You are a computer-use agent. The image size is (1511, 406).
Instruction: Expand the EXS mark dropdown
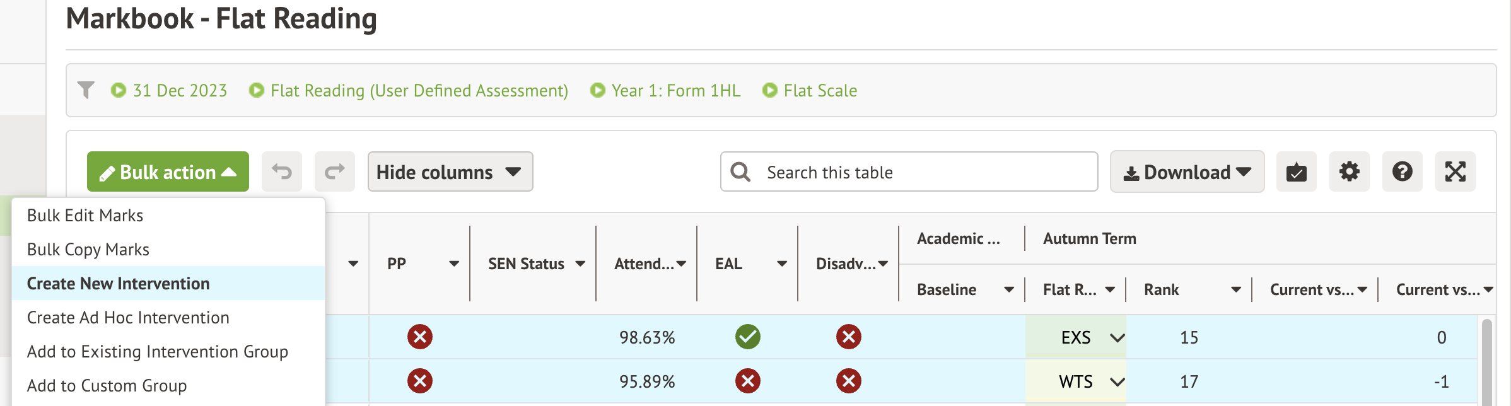tap(1117, 337)
